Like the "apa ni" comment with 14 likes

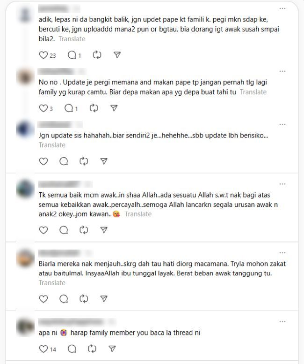pos(43,349)
